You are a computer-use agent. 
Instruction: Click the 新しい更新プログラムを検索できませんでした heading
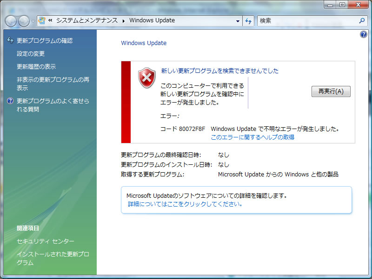219,71
